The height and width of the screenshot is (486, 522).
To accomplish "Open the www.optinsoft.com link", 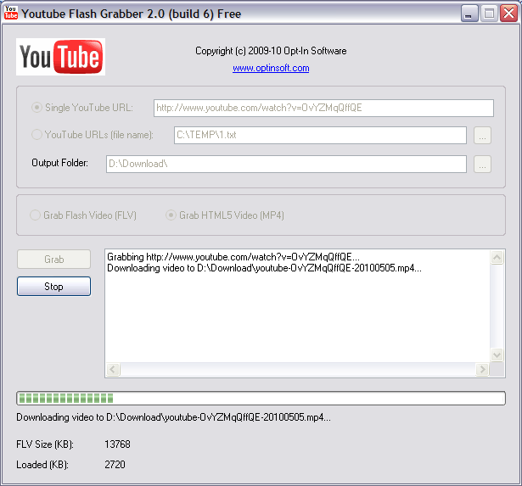I will (x=271, y=68).
